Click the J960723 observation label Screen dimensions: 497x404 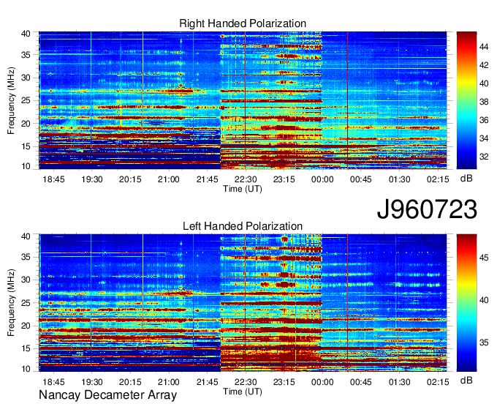tap(427, 209)
